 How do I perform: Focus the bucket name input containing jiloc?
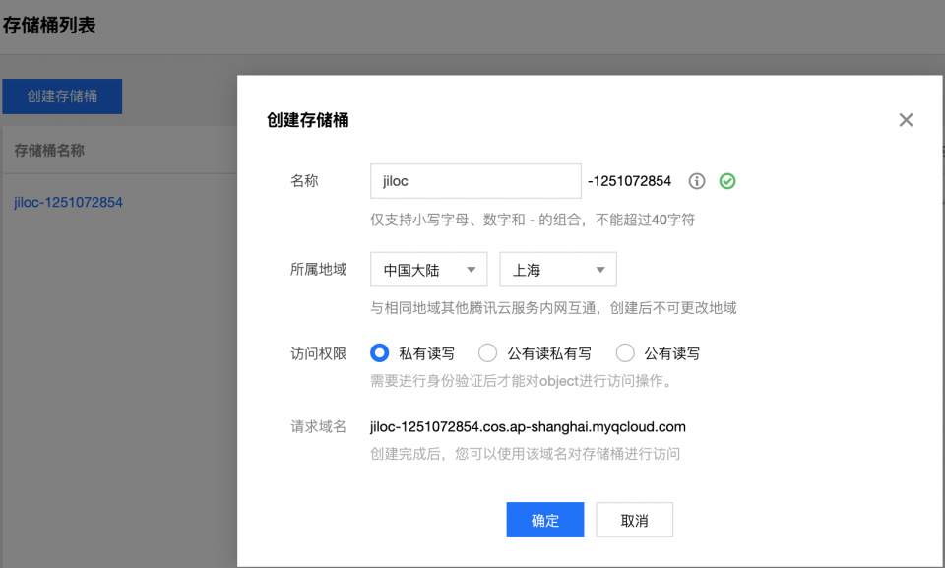pyautogui.click(x=475, y=181)
